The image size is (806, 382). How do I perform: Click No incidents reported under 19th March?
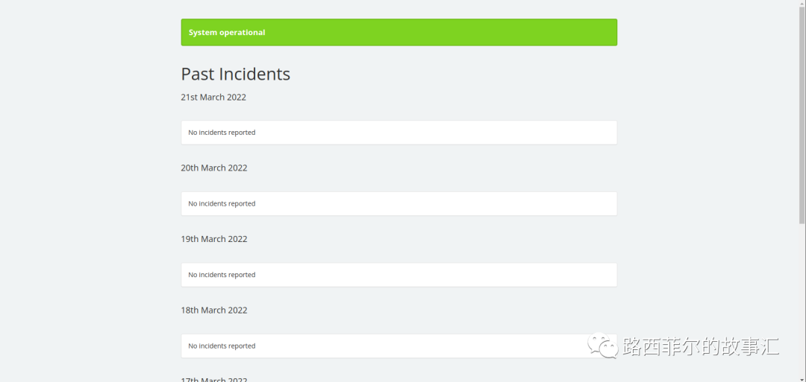[x=399, y=275]
